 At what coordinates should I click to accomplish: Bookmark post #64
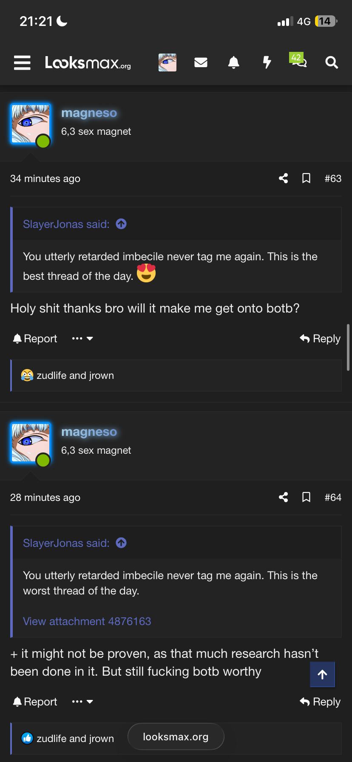pos(306,497)
